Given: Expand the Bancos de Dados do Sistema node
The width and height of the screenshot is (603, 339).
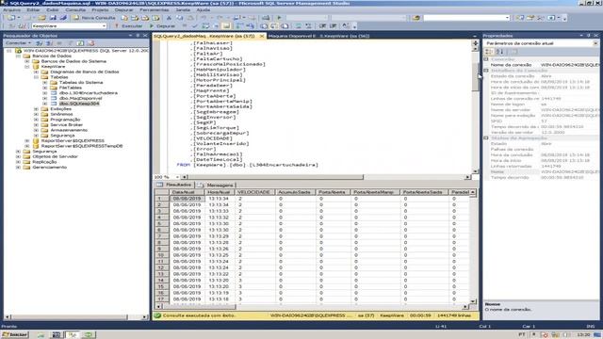Looking at the screenshot, I should click(27, 61).
